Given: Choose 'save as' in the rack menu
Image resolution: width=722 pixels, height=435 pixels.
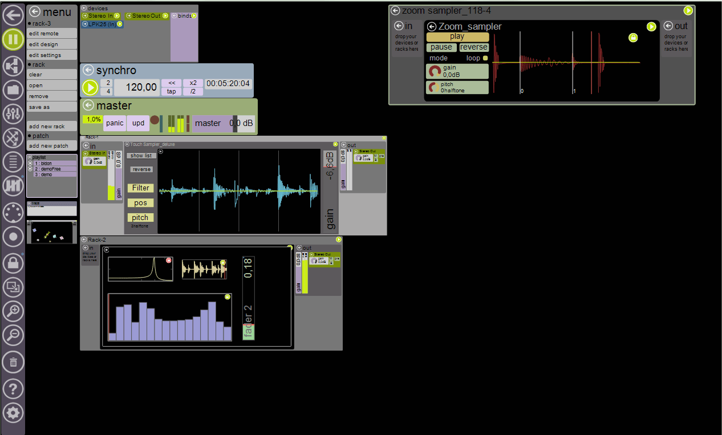Looking at the screenshot, I should point(51,107).
